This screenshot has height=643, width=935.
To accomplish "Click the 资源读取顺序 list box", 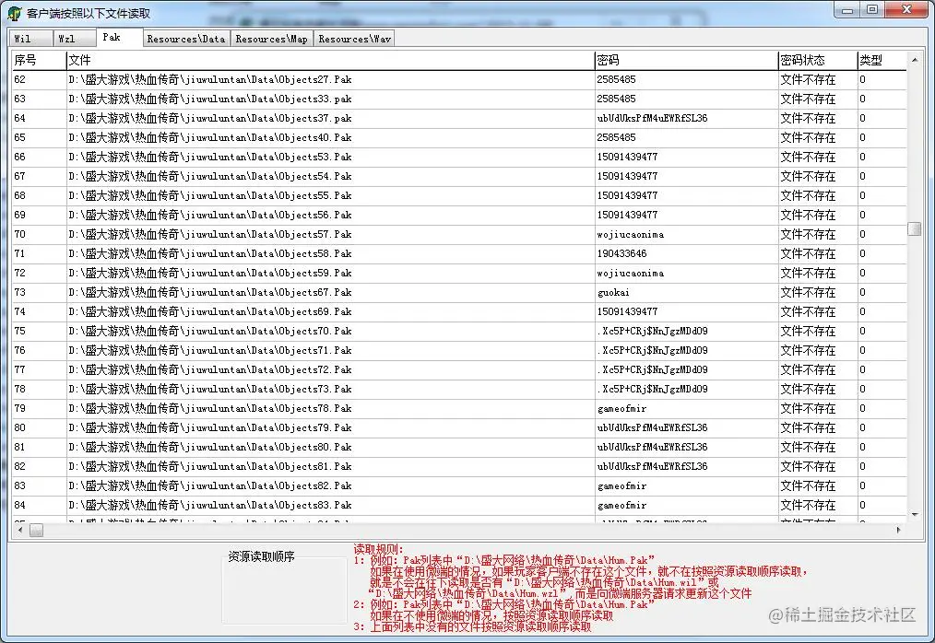I will coord(284,590).
